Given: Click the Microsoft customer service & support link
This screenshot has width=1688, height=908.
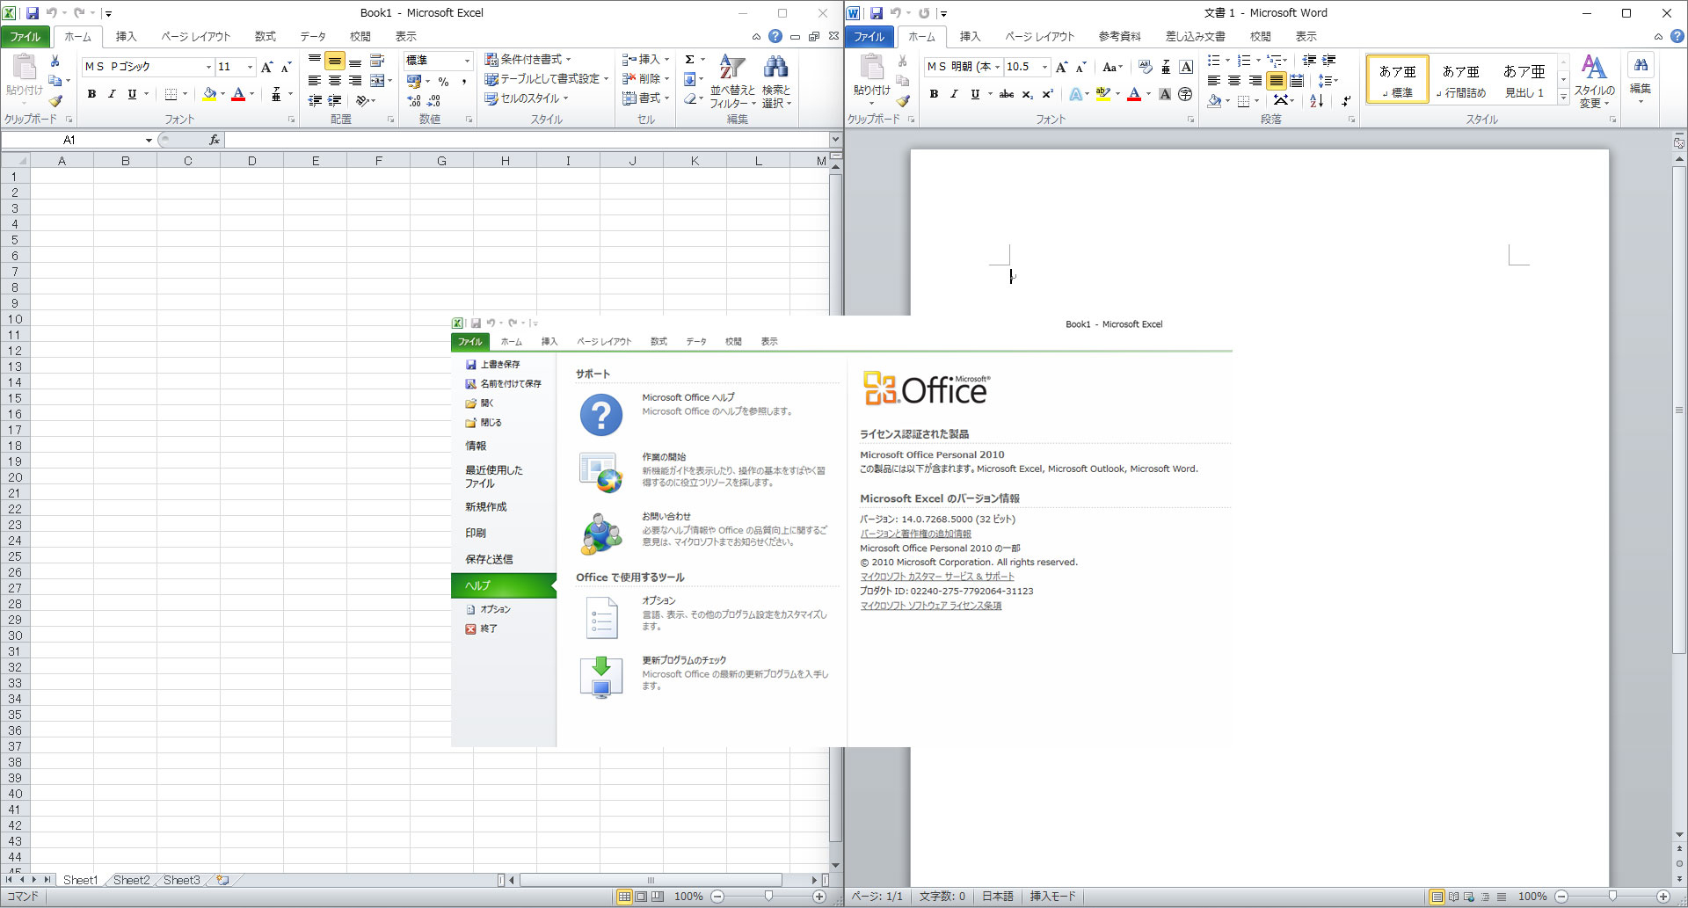Looking at the screenshot, I should [x=937, y=577].
